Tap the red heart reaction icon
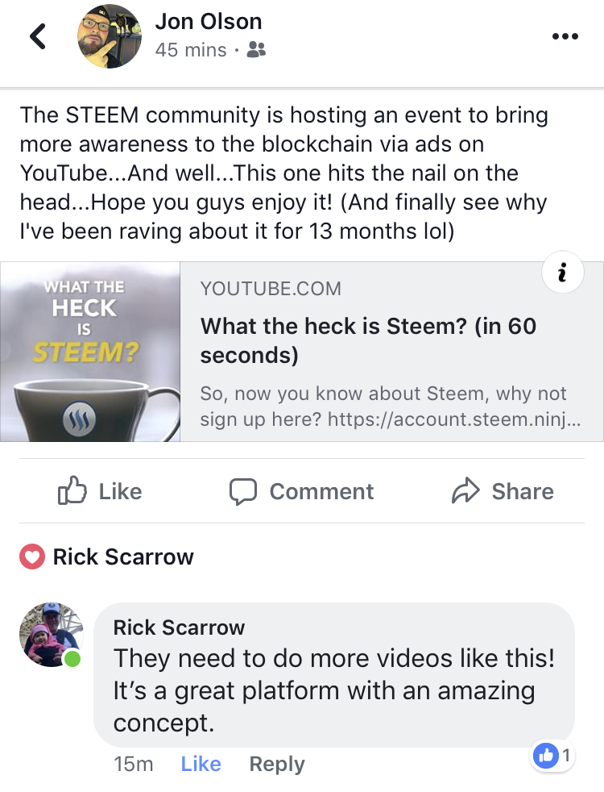 32,556
